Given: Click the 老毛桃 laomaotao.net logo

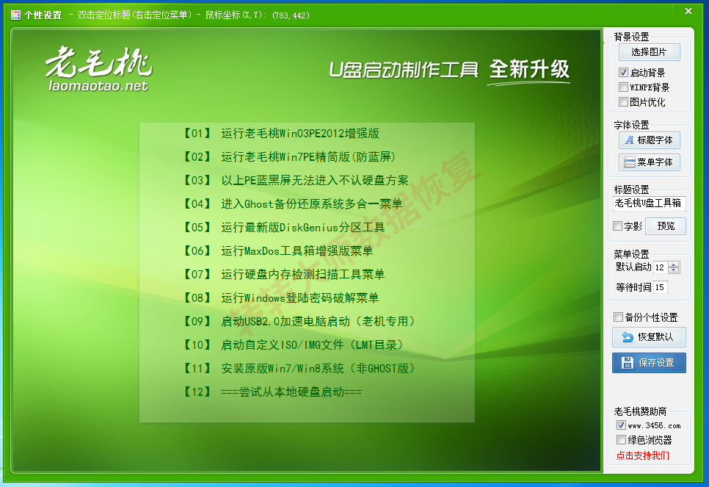Looking at the screenshot, I should 98,69.
